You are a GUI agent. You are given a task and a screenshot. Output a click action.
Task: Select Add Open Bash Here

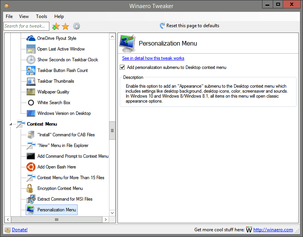tap(57, 167)
